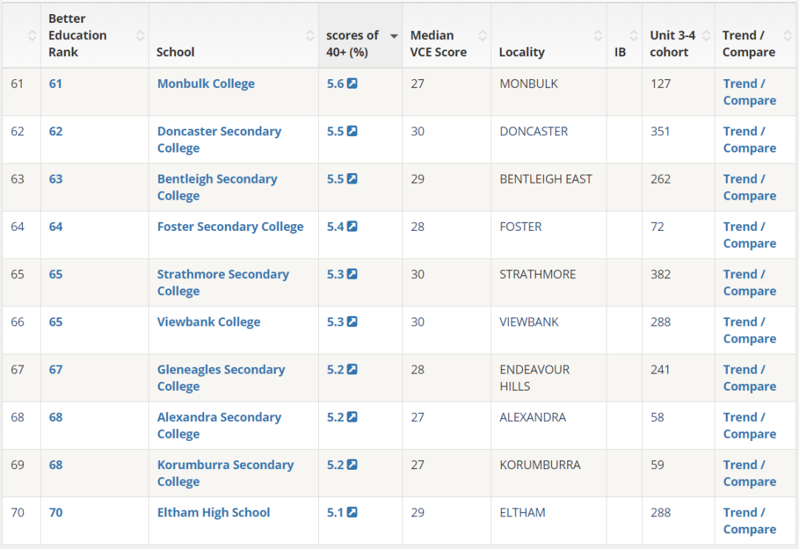Open Trend / Compare for Foster Secondary College
799x549 pixels.
[749, 235]
